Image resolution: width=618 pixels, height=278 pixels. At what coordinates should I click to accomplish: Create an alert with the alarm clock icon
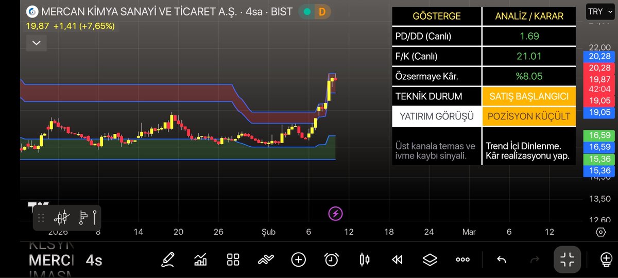click(332, 259)
